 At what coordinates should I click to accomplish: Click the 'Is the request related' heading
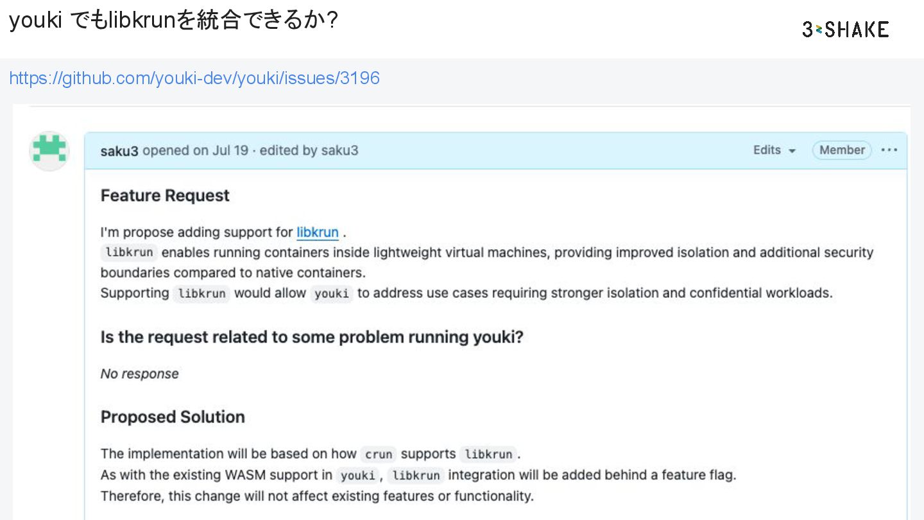tap(312, 337)
